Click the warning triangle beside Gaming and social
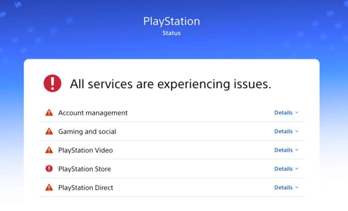 49,131
